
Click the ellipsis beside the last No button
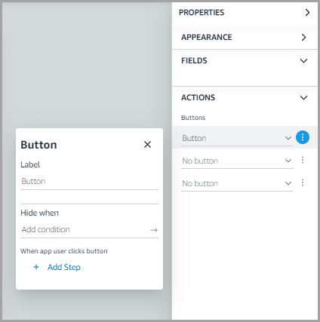pos(303,182)
